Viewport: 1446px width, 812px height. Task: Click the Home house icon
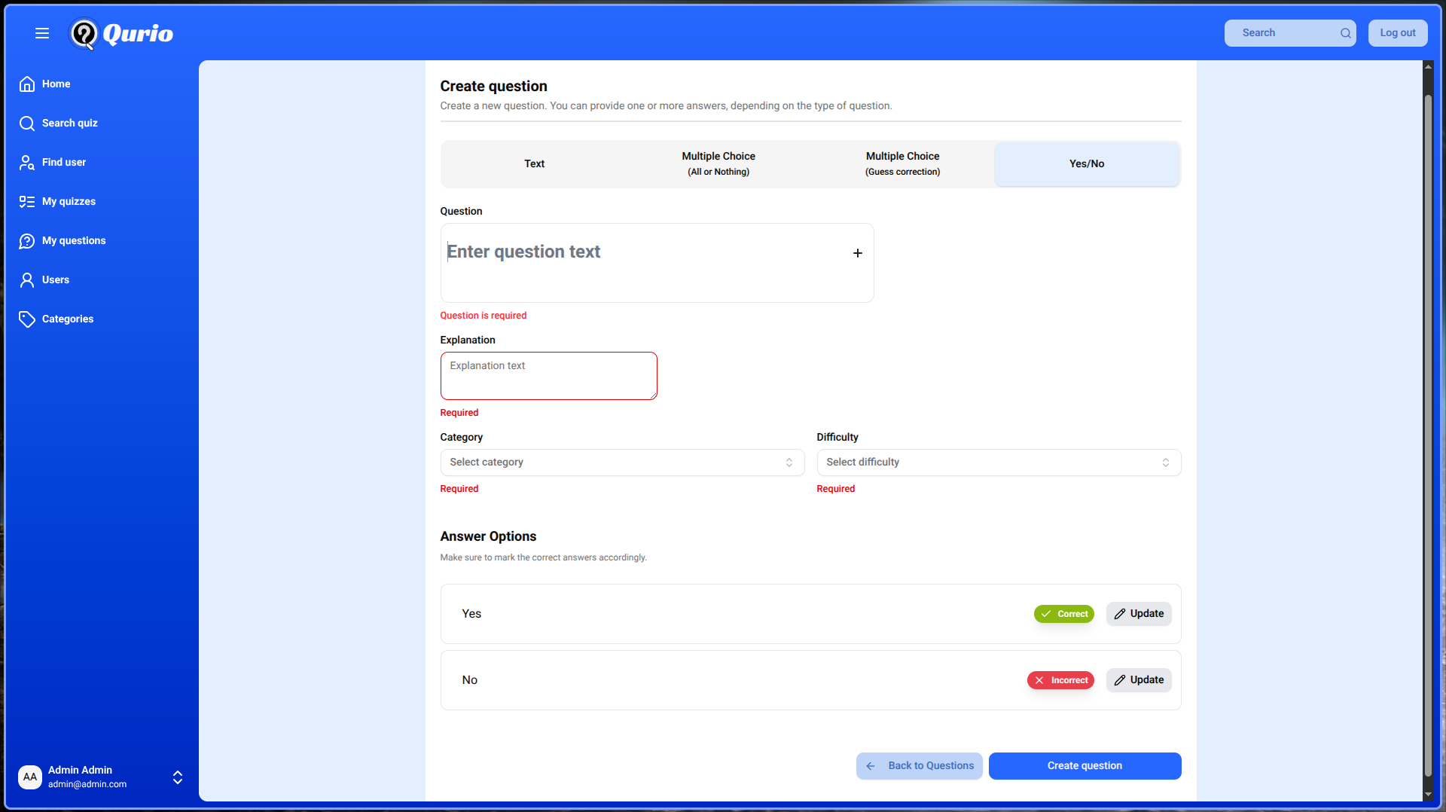pos(27,84)
